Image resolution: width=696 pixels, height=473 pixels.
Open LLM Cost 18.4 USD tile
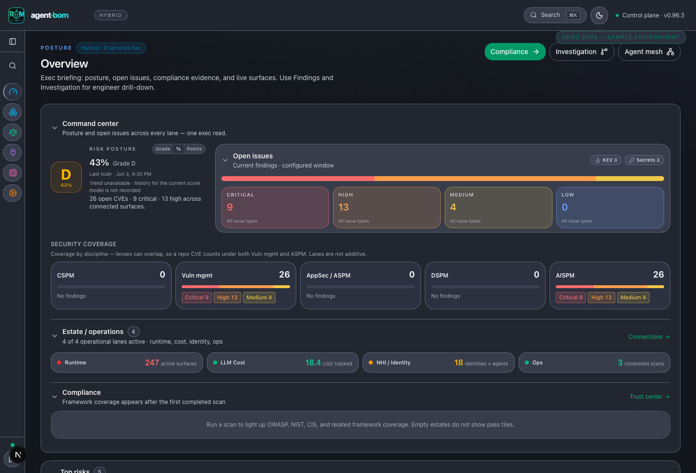pyautogui.click(x=283, y=362)
